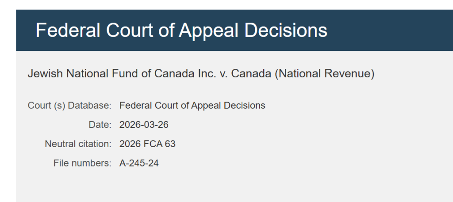The width and height of the screenshot is (453, 202).
Task: Click the neutral citation 2026 FCA 63
Action: 147,144
